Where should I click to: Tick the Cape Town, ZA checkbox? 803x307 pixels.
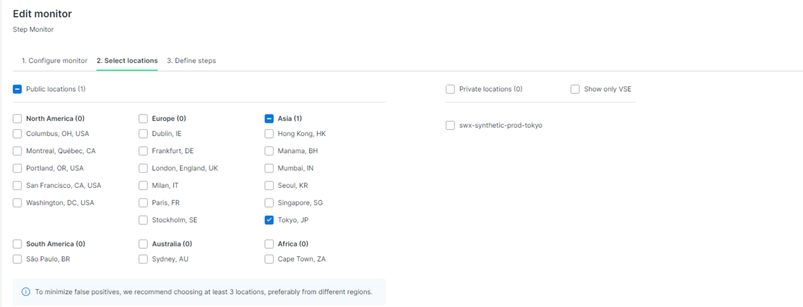pos(270,259)
